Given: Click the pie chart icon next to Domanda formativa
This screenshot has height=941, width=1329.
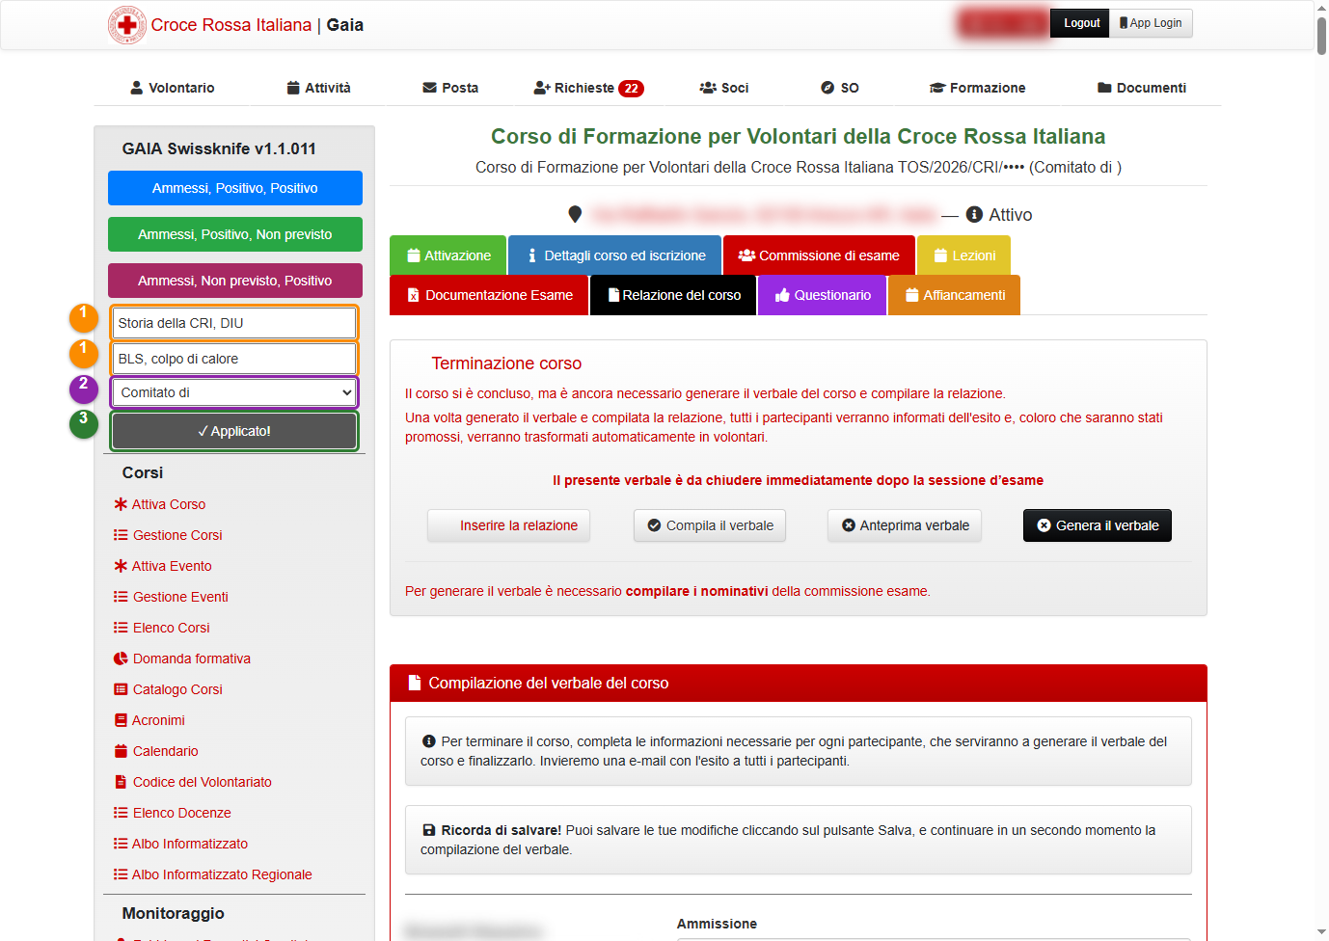Looking at the screenshot, I should (121, 659).
